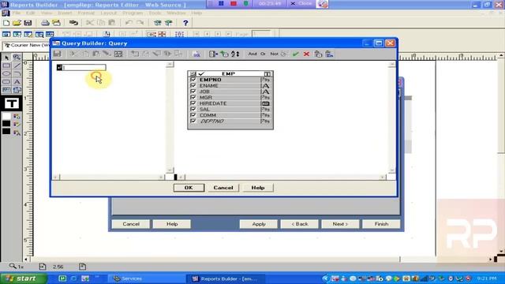The height and width of the screenshot is (284, 505).
Task: Click the < Back button in wizard window
Action: tap(300, 224)
